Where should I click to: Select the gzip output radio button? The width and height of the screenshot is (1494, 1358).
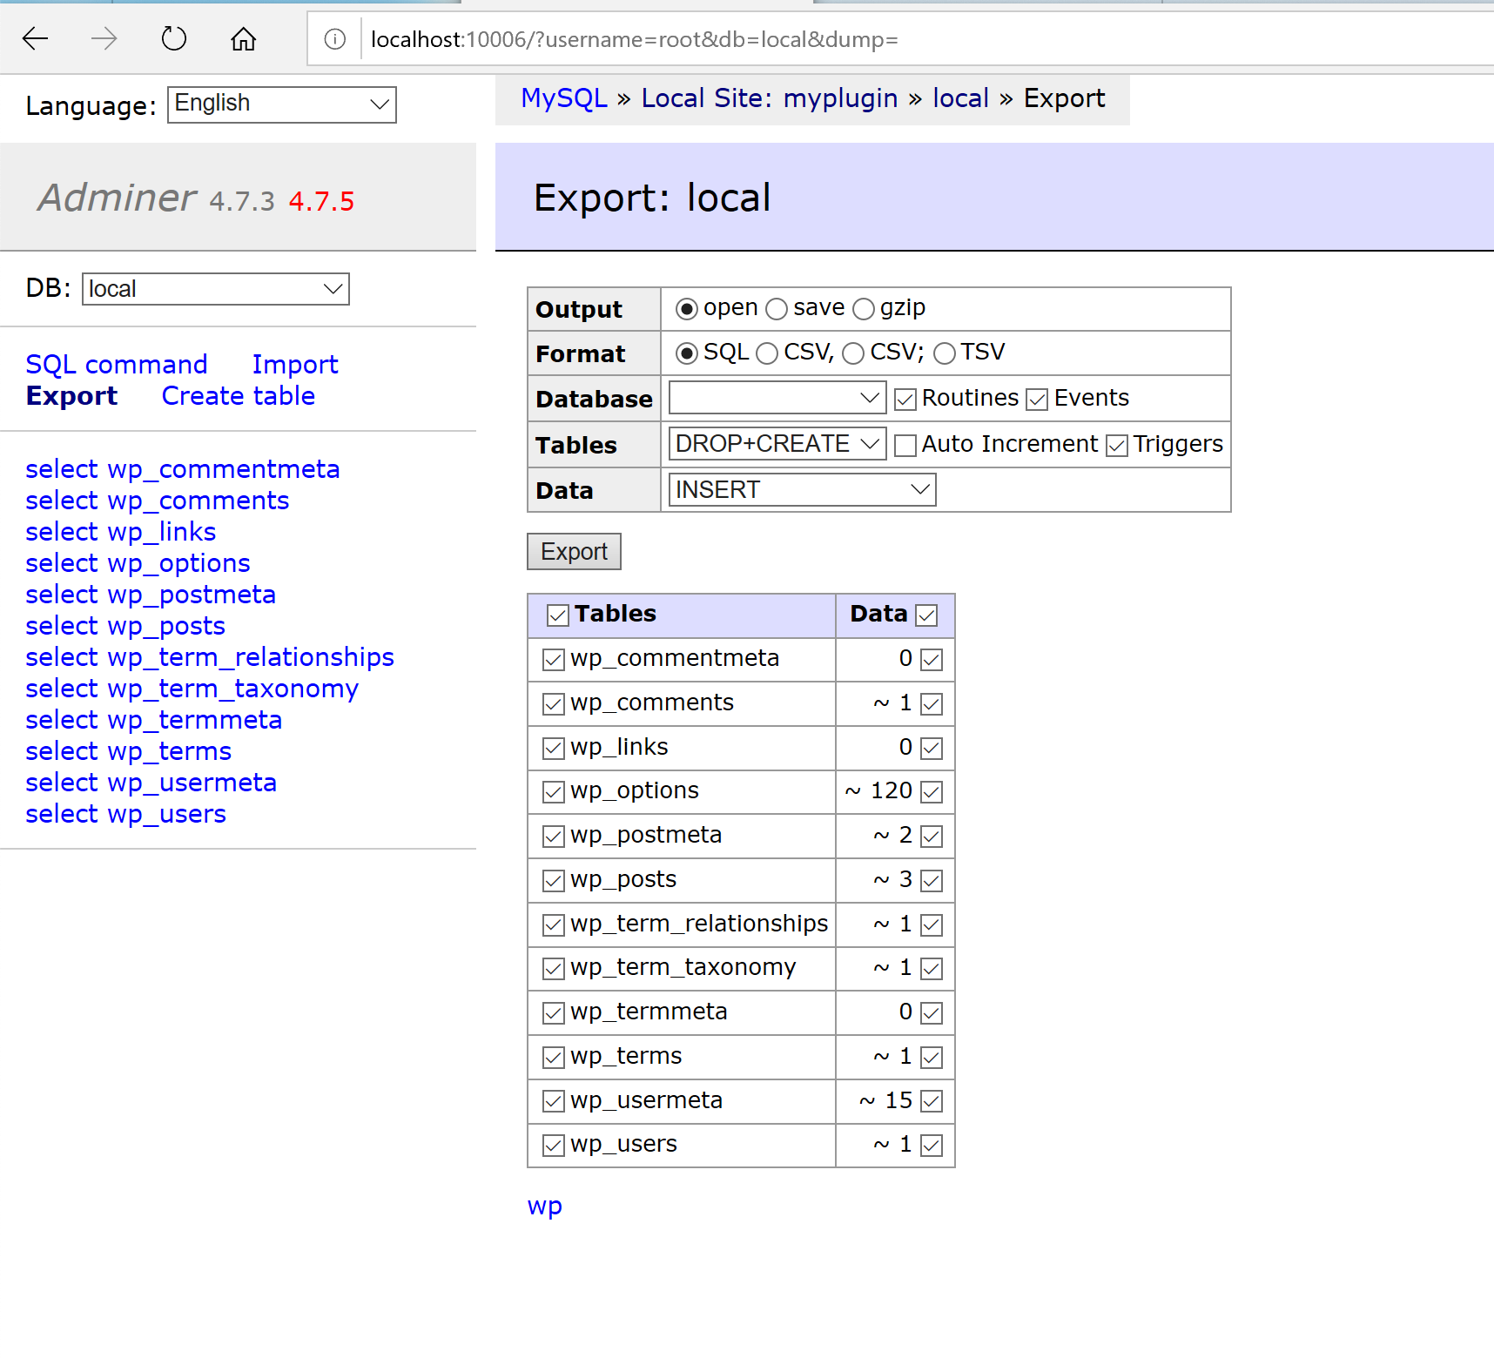864,309
